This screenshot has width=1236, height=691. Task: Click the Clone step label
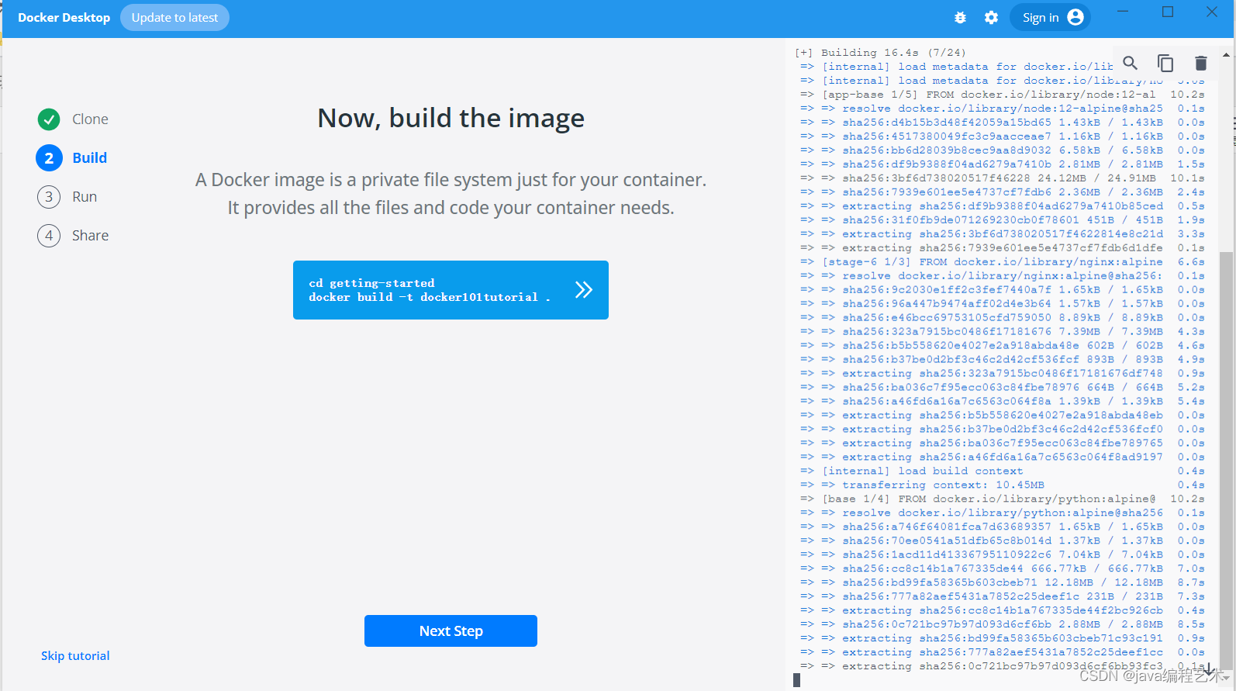(x=90, y=119)
